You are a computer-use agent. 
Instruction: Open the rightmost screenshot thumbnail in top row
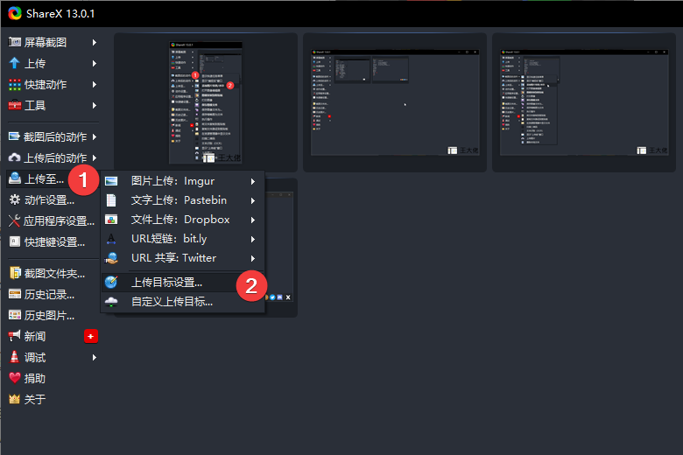point(584,102)
